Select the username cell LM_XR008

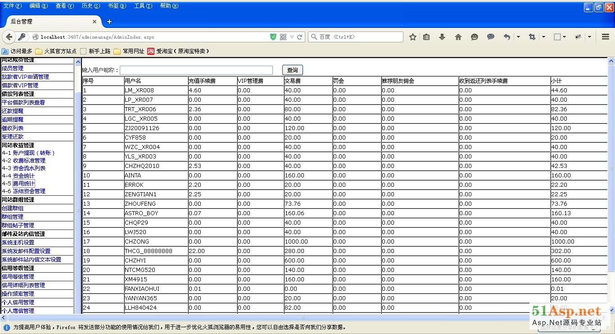click(x=156, y=90)
